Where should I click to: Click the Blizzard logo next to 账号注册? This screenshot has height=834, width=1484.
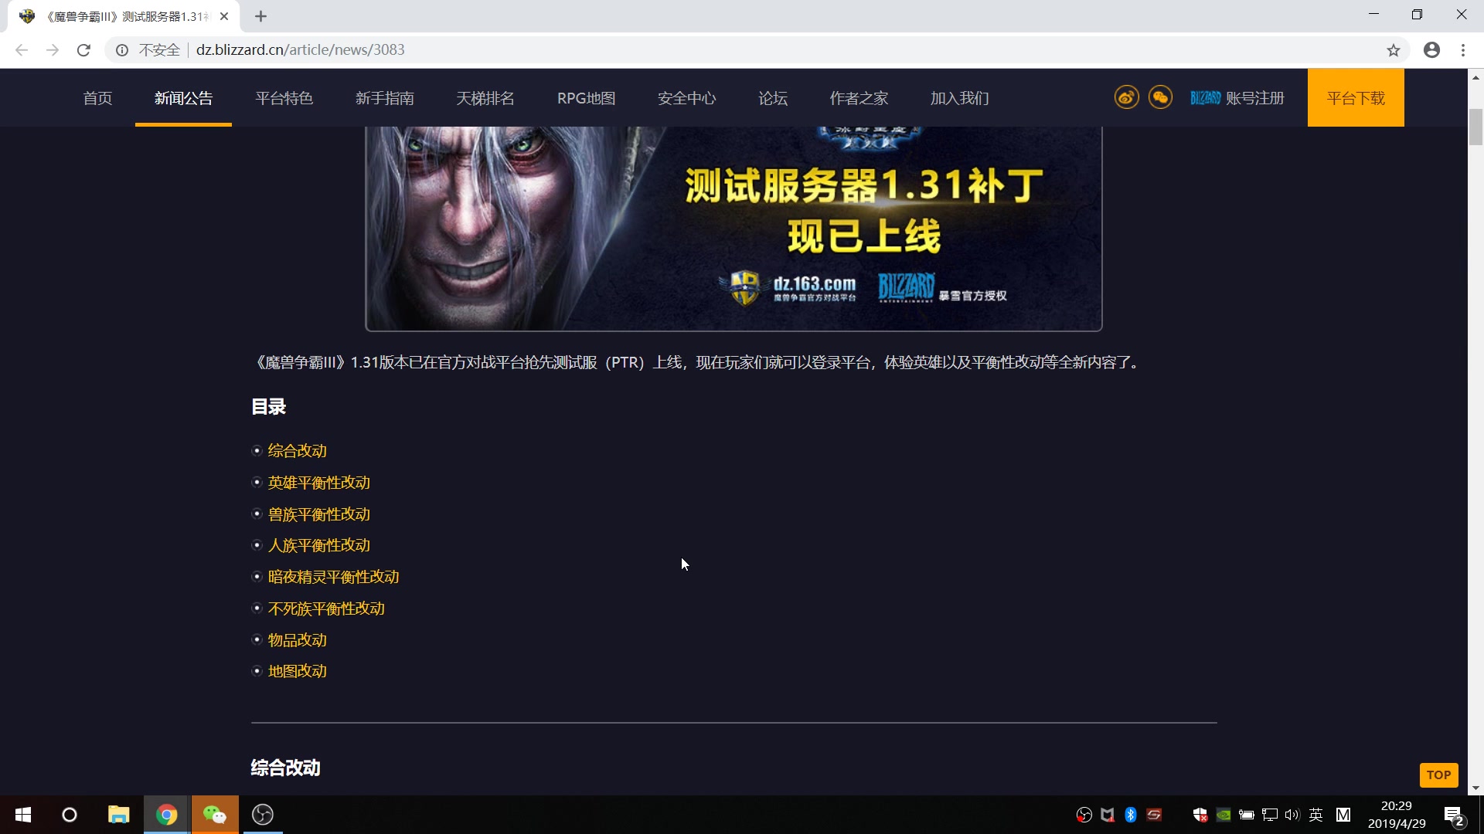click(x=1205, y=98)
